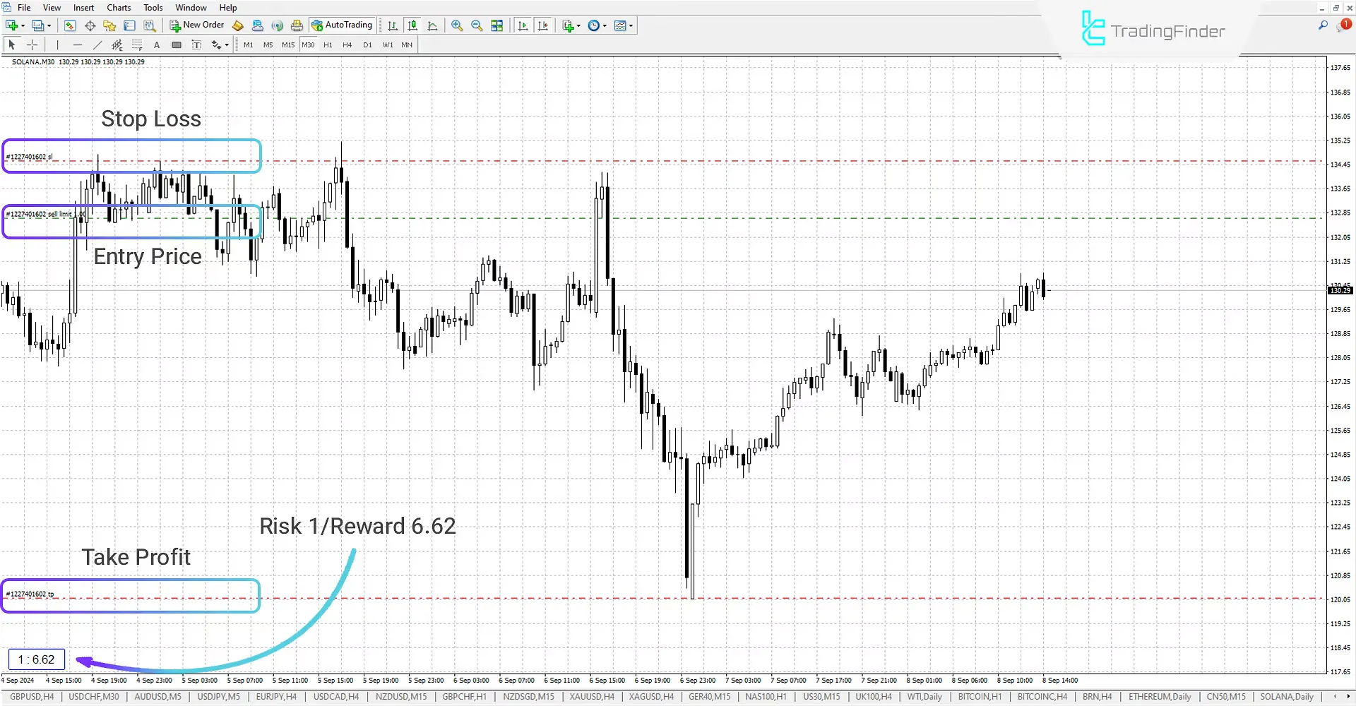Click the Zoom In magnifier icon
This screenshot has height=706, width=1356.
pos(457,25)
